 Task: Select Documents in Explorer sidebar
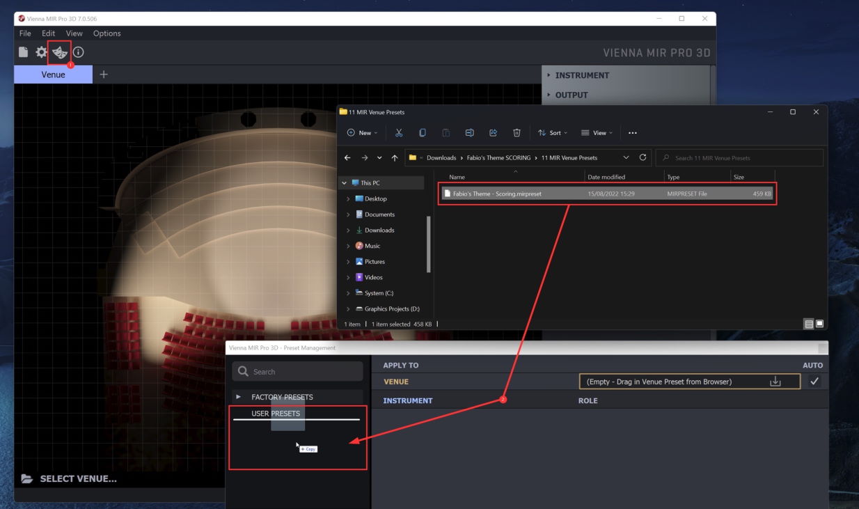(x=379, y=214)
